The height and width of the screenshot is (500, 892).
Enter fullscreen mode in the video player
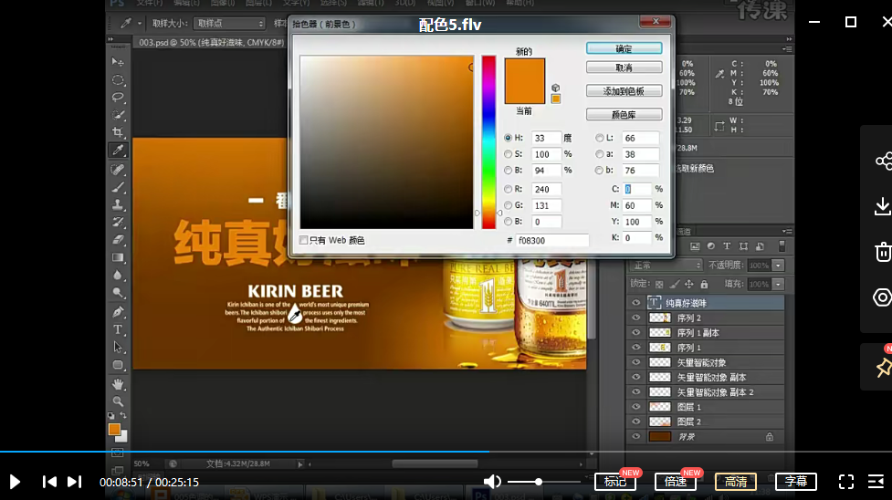(846, 482)
